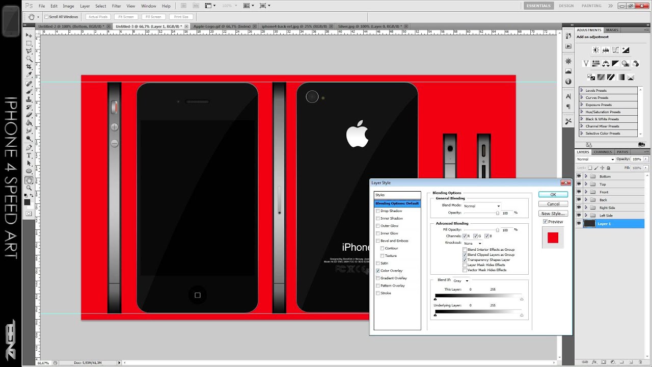Open the Knockout dropdown
The image size is (652, 367).
(473, 243)
